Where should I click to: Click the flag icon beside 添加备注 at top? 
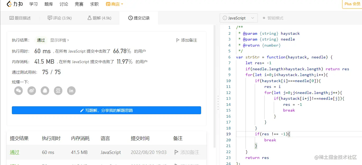coord(178,40)
